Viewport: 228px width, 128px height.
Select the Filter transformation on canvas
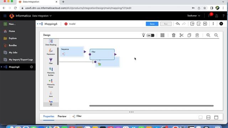pos(102,54)
